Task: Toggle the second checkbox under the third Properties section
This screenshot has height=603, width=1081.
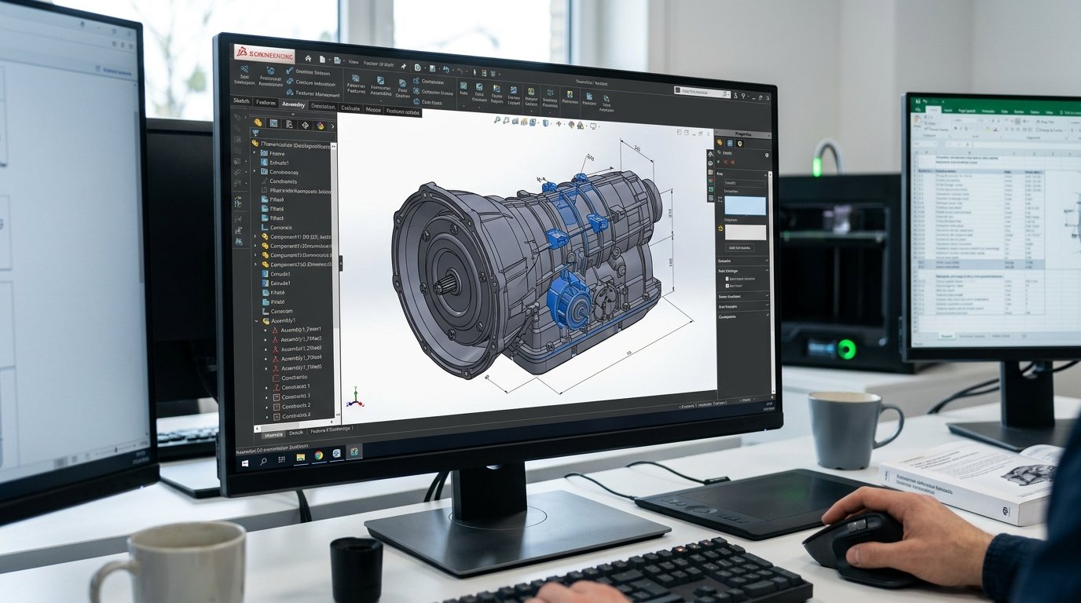Action: tap(727, 286)
